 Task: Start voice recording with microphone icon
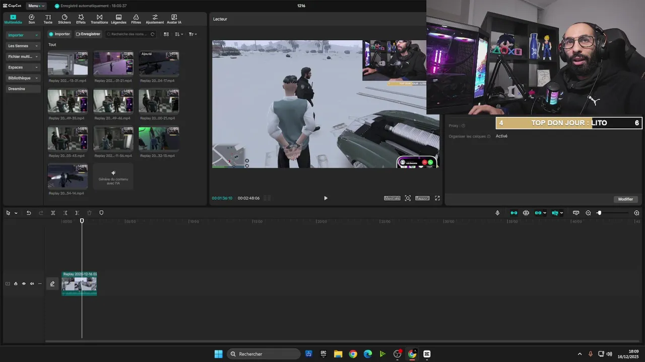[497, 213]
